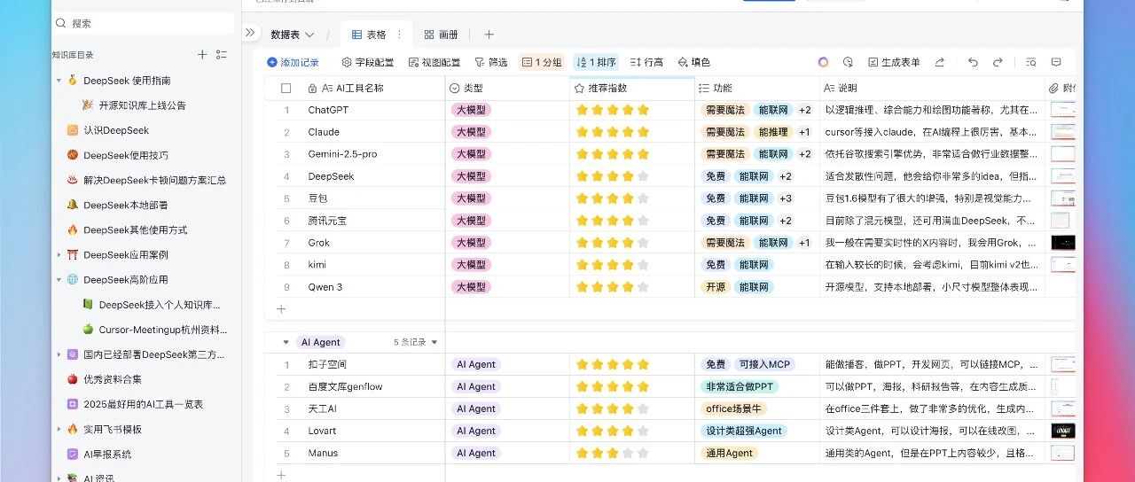The image size is (1135, 482).
Task: Expand 国内已经部署DeepSeek第三方 tree node
Action: click(x=59, y=354)
